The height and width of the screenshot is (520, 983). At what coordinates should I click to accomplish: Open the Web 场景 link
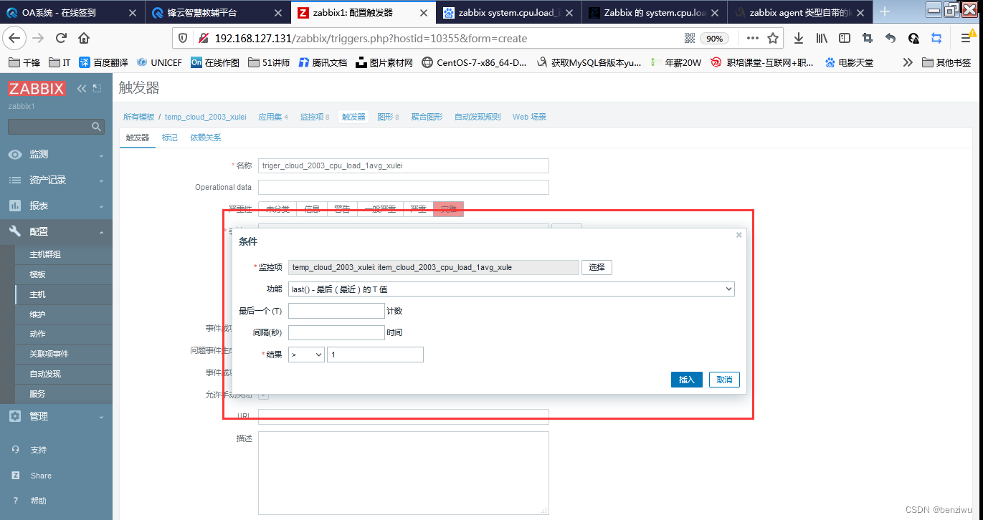529,117
